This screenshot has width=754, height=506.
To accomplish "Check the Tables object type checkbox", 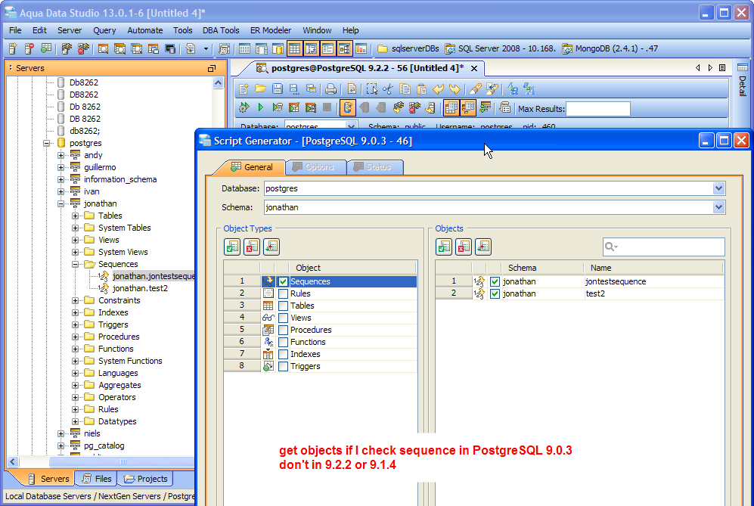I will 284,306.
